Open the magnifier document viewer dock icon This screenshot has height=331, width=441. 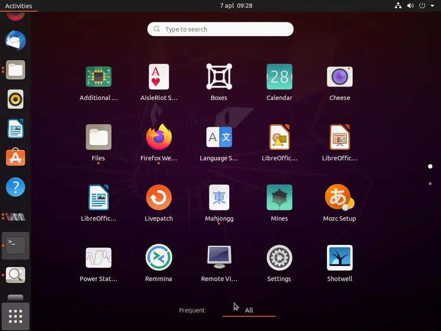point(16,275)
